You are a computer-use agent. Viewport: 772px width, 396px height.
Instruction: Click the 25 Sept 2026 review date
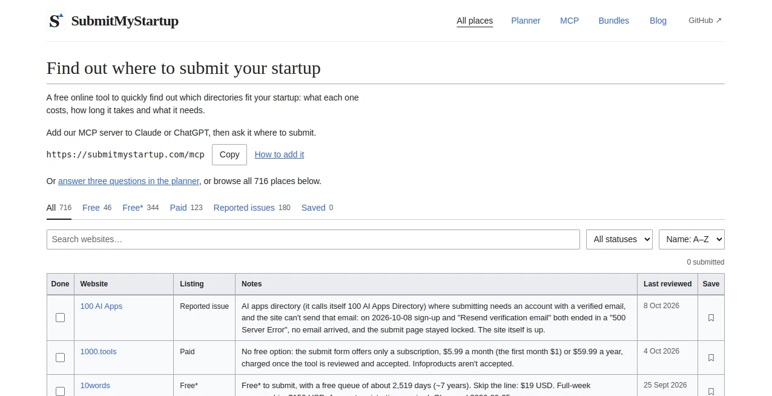click(x=665, y=385)
